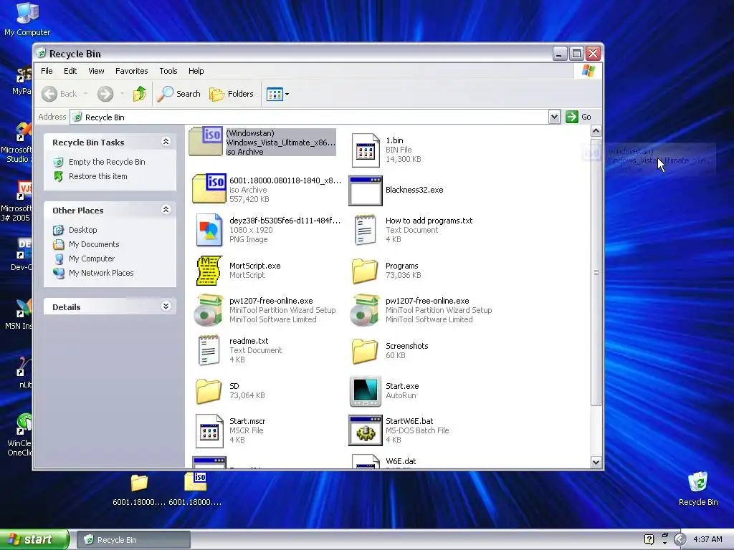
Task: Expand the Address bar dropdown
Action: coord(554,117)
